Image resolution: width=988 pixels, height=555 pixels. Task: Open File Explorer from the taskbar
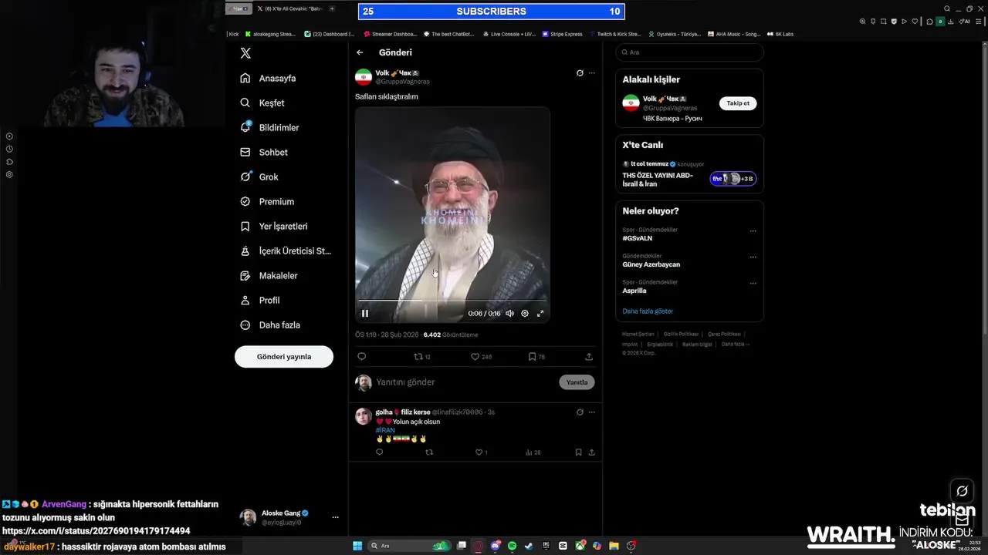614,546
